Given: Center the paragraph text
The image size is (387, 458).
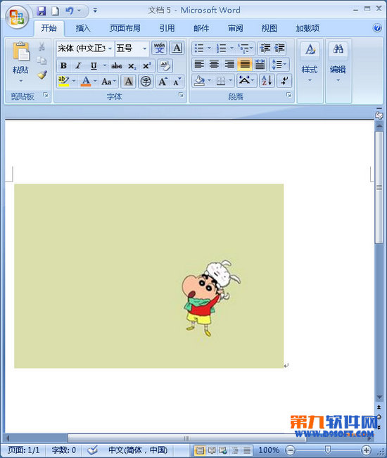Looking at the screenshot, I should pos(214,65).
